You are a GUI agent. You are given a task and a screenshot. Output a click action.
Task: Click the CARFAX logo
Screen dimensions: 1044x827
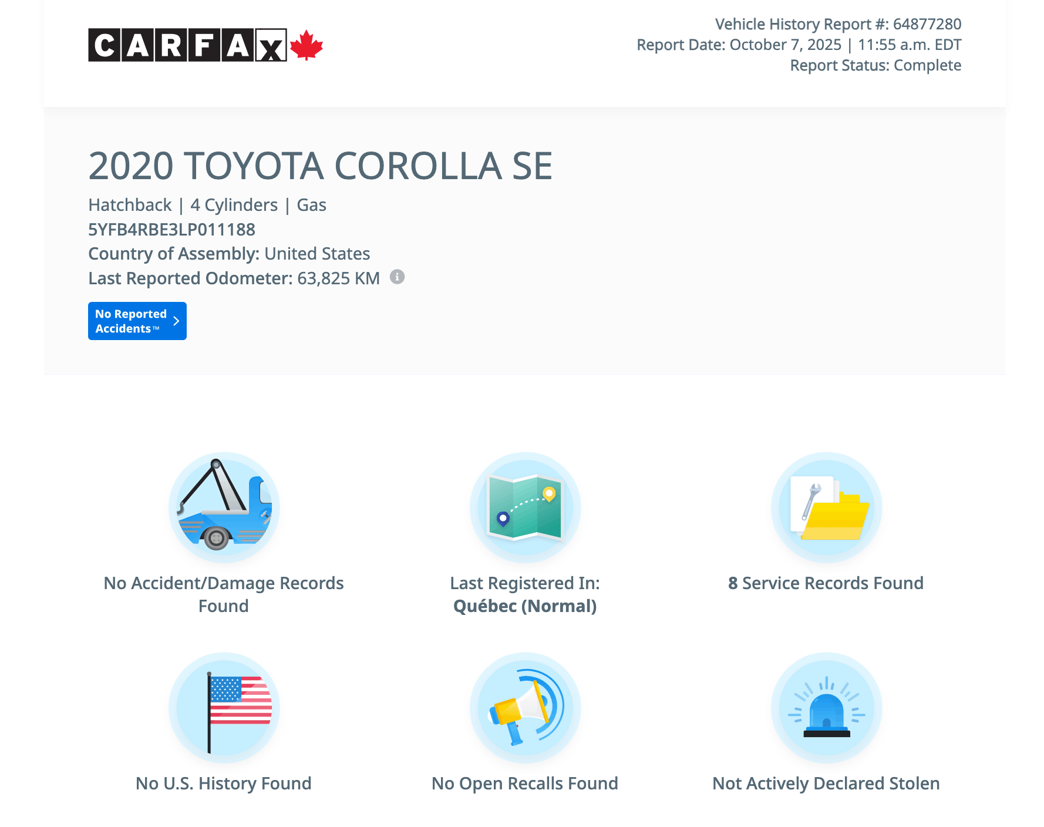(x=187, y=45)
